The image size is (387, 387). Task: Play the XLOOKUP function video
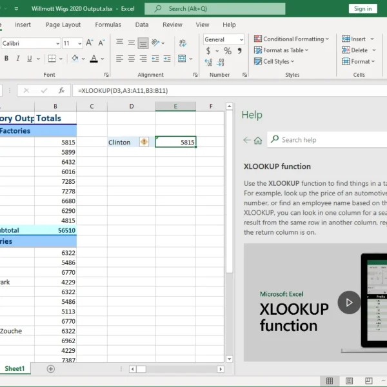tap(349, 303)
